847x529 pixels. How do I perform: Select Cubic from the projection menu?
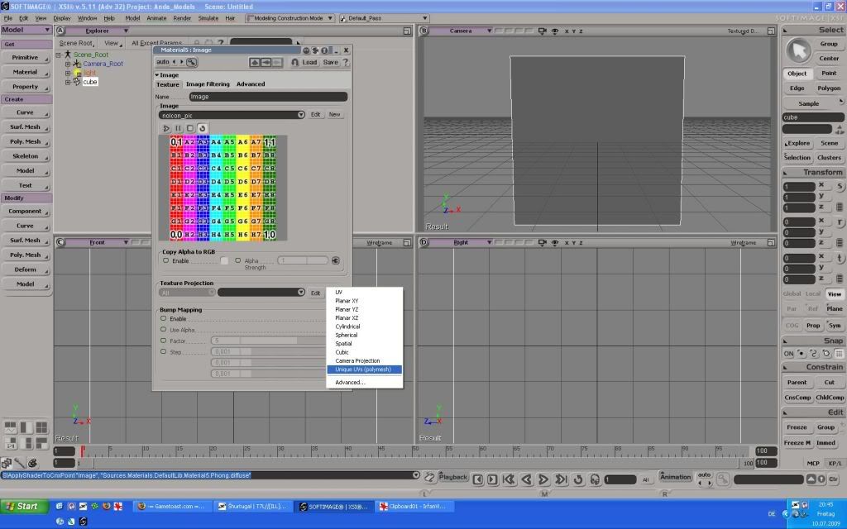(x=342, y=352)
